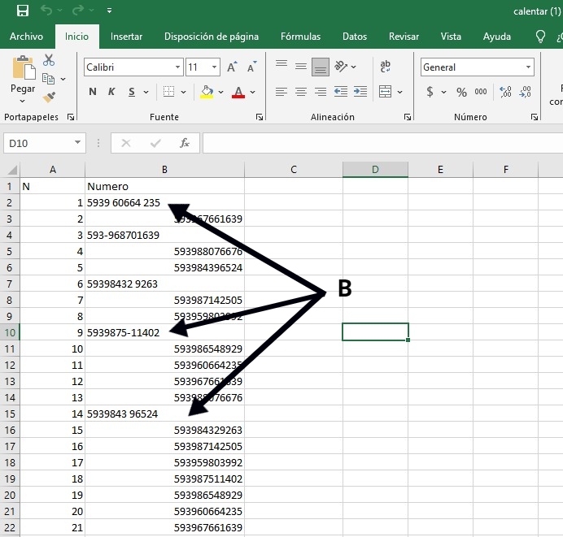Switch to the Datos tab
This screenshot has width=563, height=537.
pos(355,37)
